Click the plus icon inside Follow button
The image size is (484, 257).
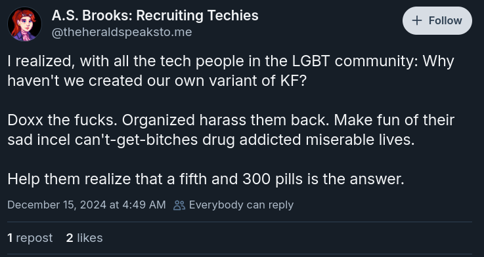[417, 20]
